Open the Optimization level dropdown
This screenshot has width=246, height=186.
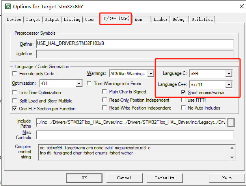pos(79,83)
